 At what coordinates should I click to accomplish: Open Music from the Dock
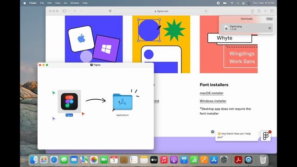click(164, 160)
